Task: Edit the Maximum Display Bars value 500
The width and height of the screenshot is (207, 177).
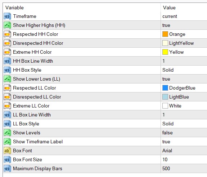Action: click(184, 168)
